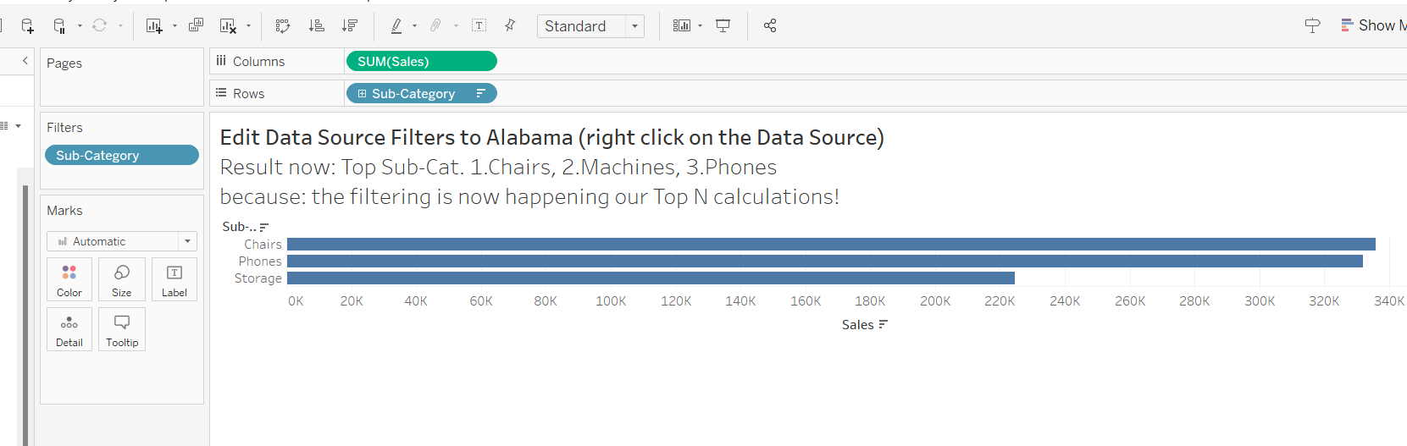Toggle the Fix Axes pin icon

pyautogui.click(x=510, y=25)
